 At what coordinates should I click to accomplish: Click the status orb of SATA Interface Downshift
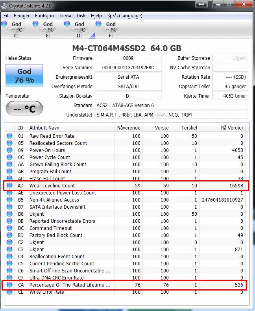(x=9, y=207)
